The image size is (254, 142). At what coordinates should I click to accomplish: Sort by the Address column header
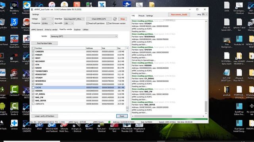tap(94, 48)
